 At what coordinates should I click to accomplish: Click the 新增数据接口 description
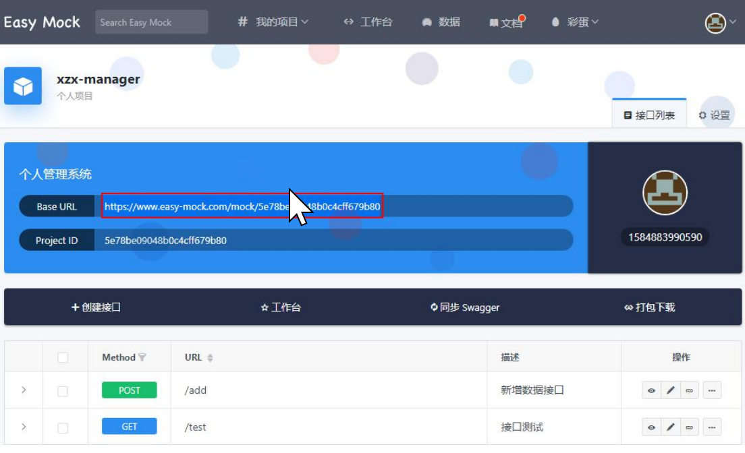coord(532,390)
